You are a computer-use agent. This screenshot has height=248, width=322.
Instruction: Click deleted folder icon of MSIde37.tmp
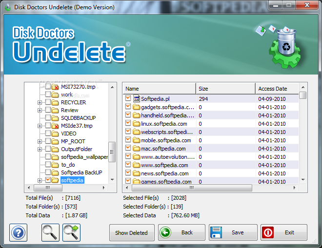click(x=55, y=126)
